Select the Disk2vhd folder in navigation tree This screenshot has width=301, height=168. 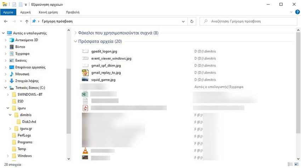click(x=29, y=122)
